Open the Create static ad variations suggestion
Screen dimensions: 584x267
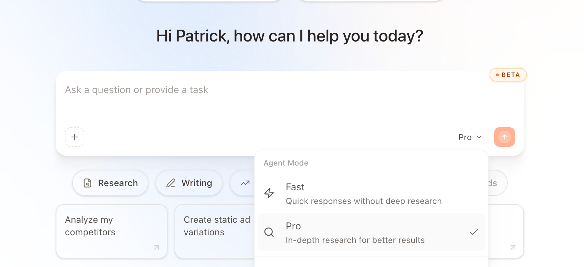tap(215, 231)
